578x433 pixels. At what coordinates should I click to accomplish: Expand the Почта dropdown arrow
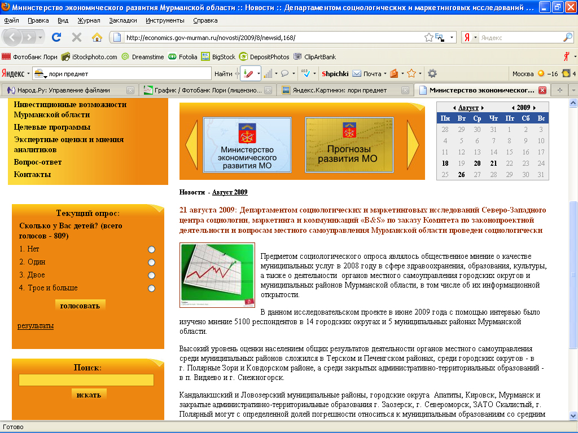click(x=385, y=74)
